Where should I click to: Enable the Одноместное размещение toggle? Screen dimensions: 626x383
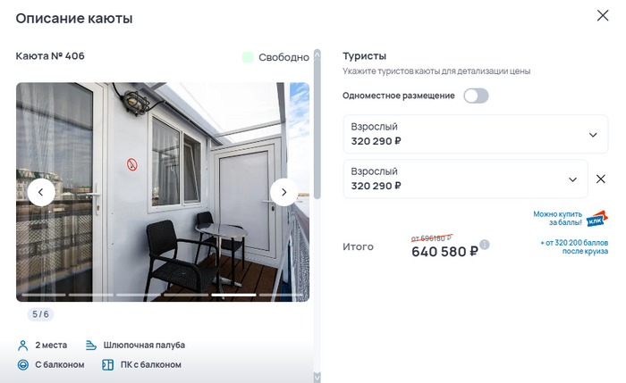pyautogui.click(x=476, y=96)
